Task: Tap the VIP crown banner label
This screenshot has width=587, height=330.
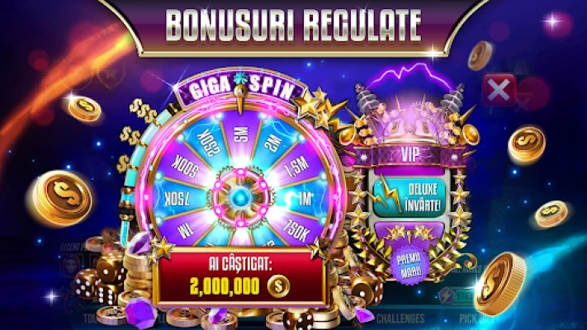Action: point(409,153)
